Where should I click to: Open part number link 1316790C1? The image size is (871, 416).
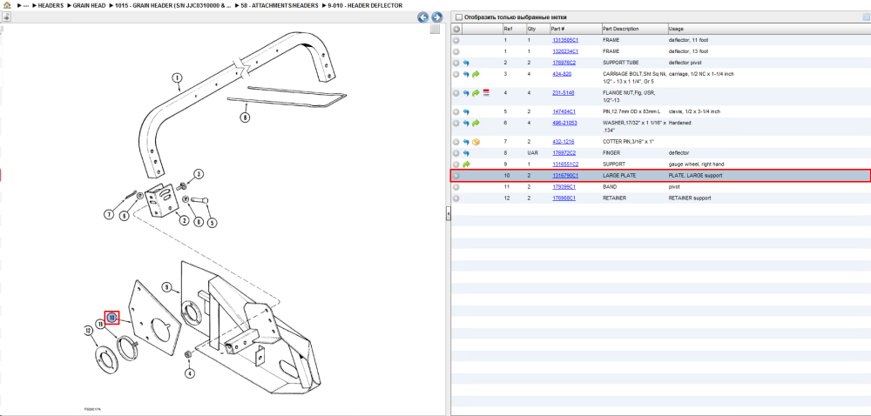pos(565,176)
